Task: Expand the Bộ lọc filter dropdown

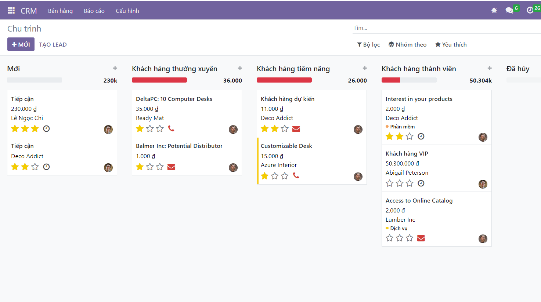Action: coord(368,44)
